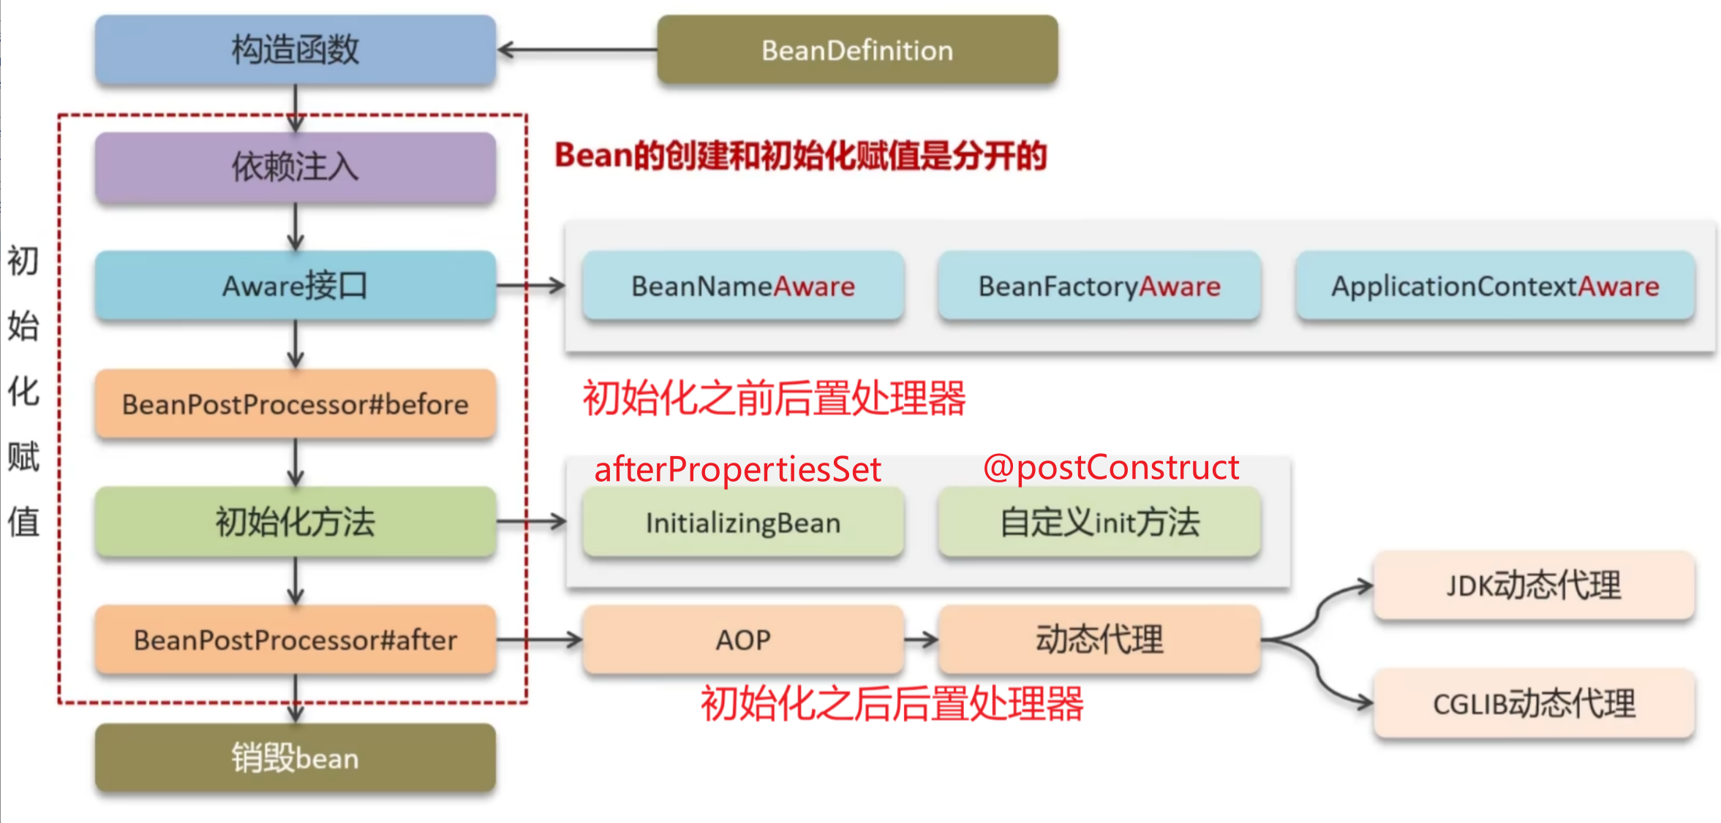Click the 初始化方法 green box

(295, 522)
